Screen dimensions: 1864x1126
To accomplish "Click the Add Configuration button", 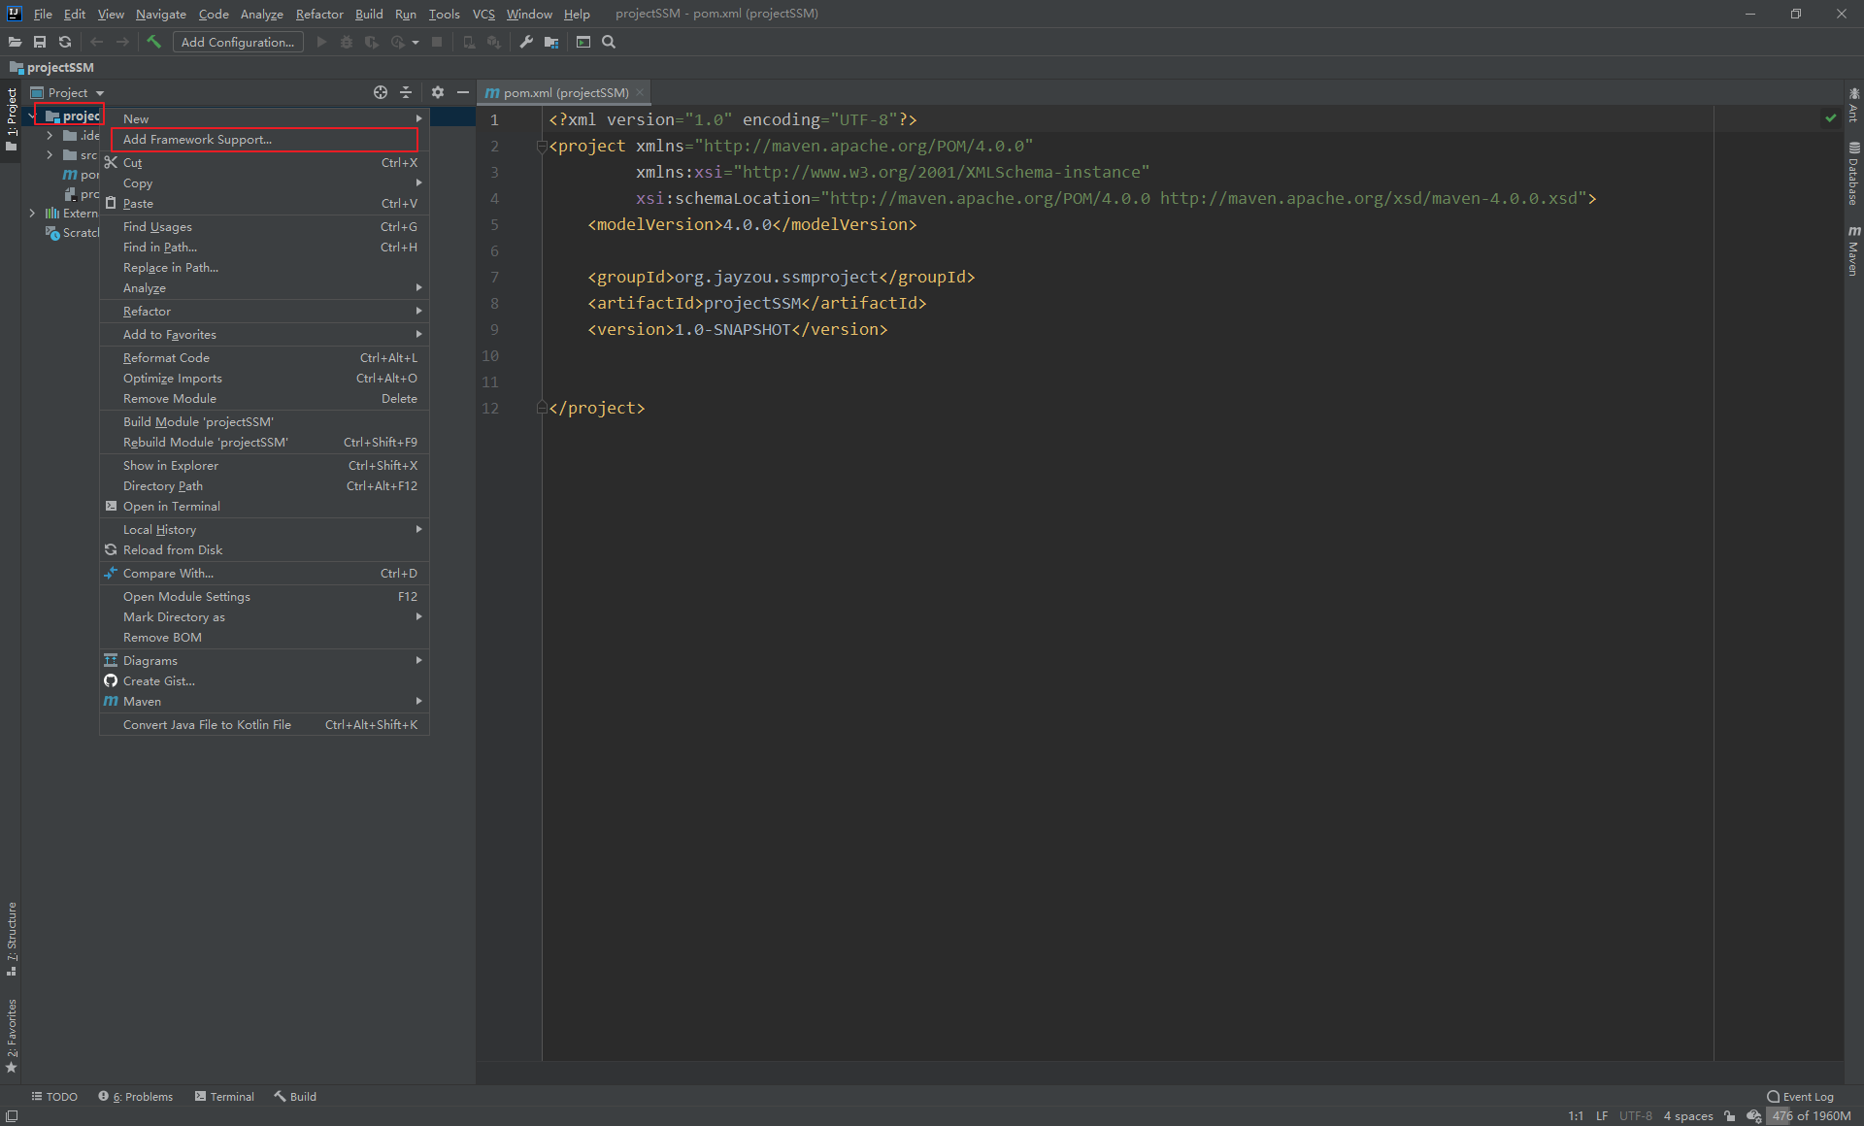I will point(238,42).
